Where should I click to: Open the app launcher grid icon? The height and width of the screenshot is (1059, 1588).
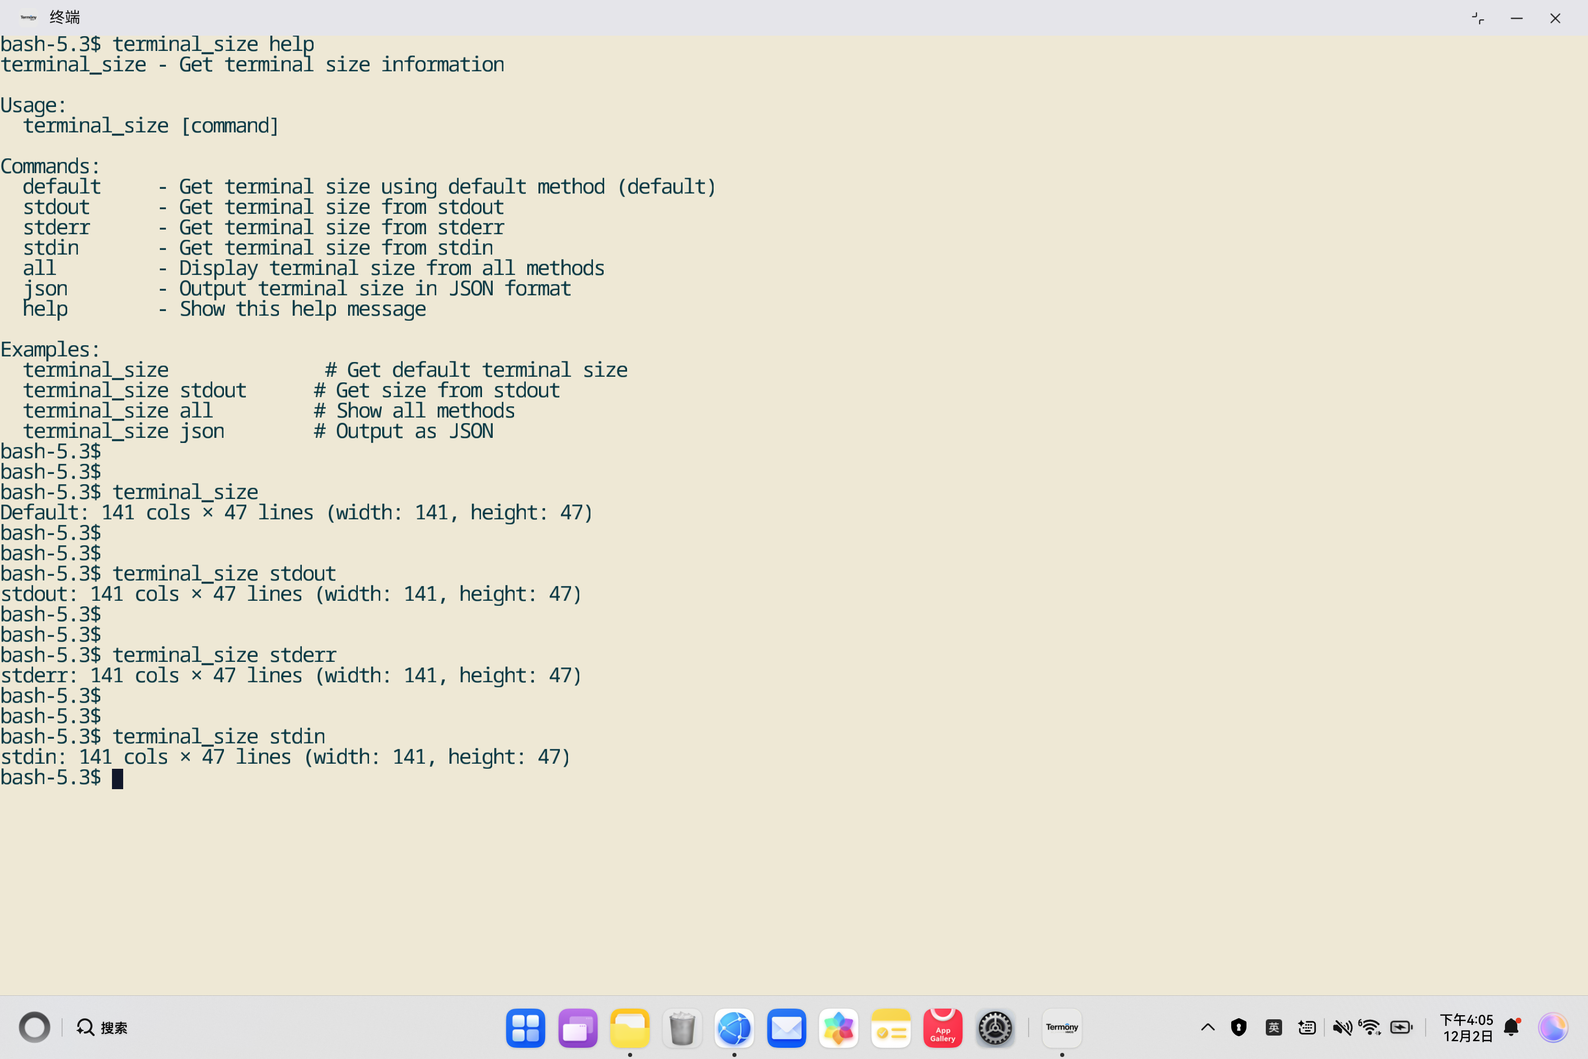(x=525, y=1028)
